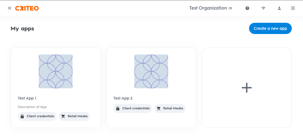
Task: Click the wifi status icon
Action: [263, 8]
